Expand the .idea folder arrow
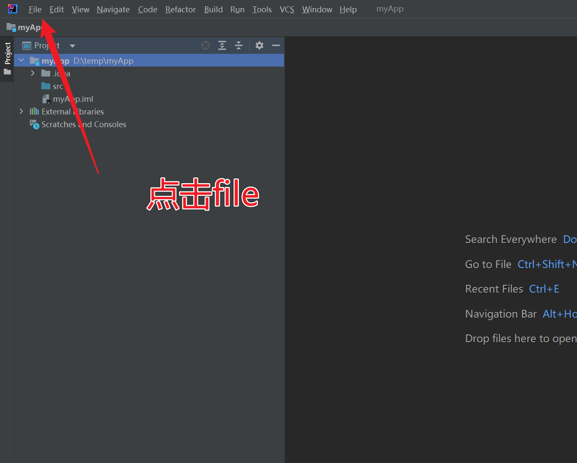 [33, 73]
